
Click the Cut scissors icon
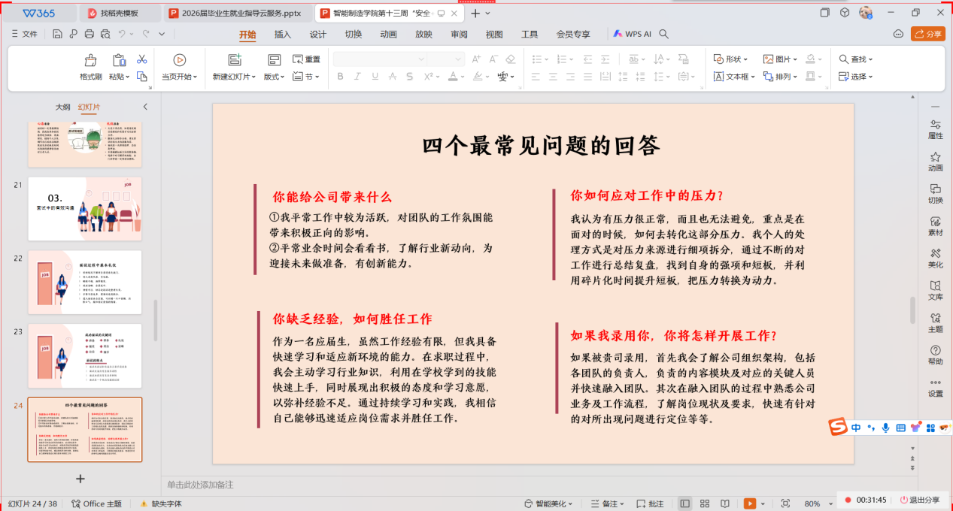[x=141, y=59]
